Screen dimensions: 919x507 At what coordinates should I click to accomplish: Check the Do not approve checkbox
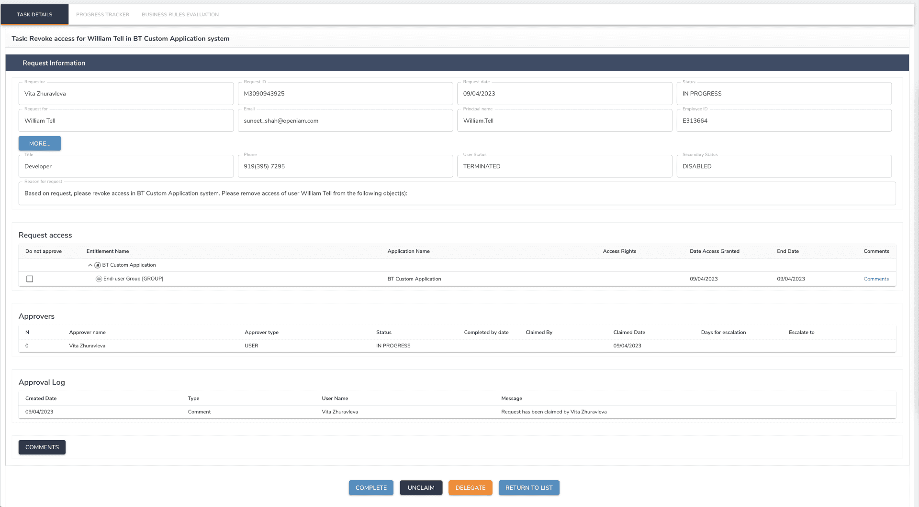[30, 279]
